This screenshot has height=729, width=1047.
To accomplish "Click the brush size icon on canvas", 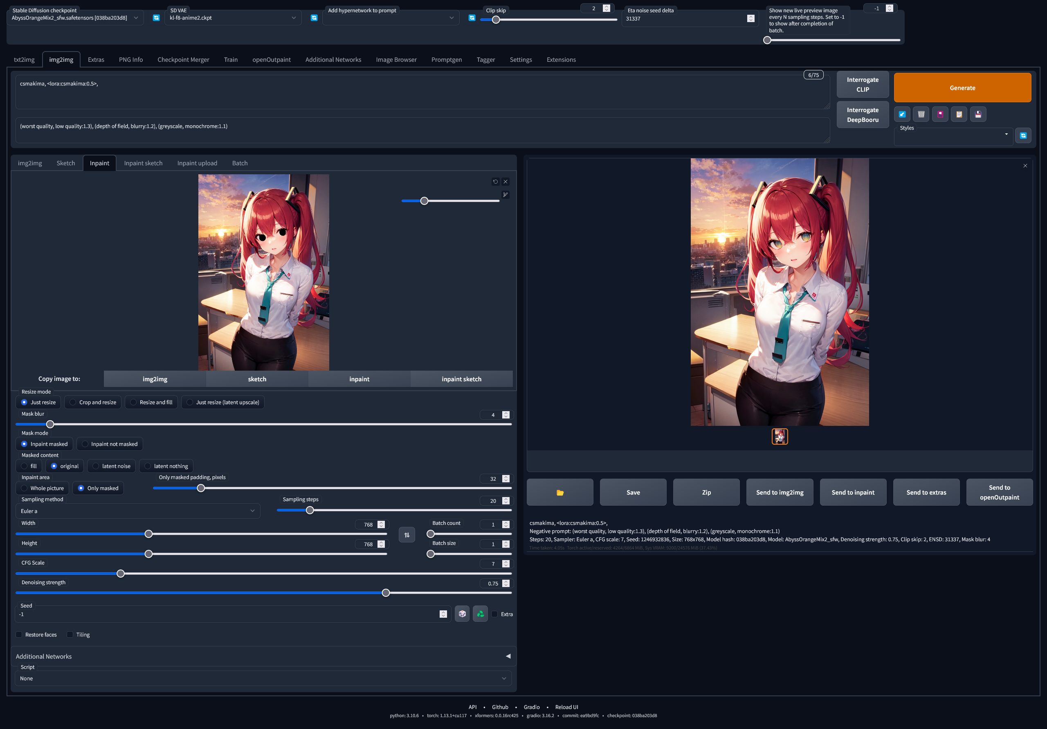I will (x=505, y=195).
